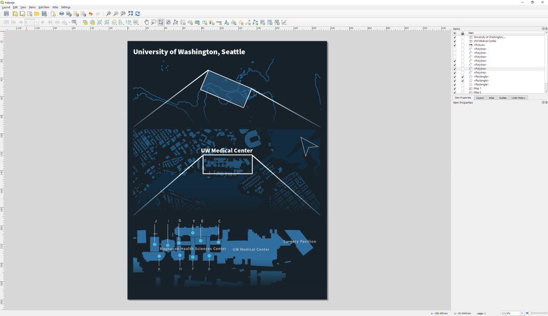Click the Zoom Out magnifier icon
This screenshot has height=316, width=548.
[116, 14]
